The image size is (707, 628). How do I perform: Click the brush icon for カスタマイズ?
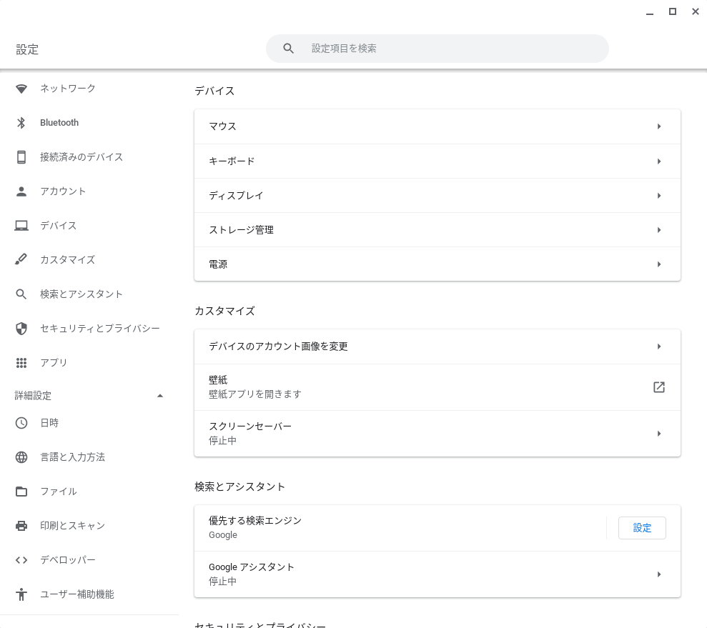tap(21, 259)
